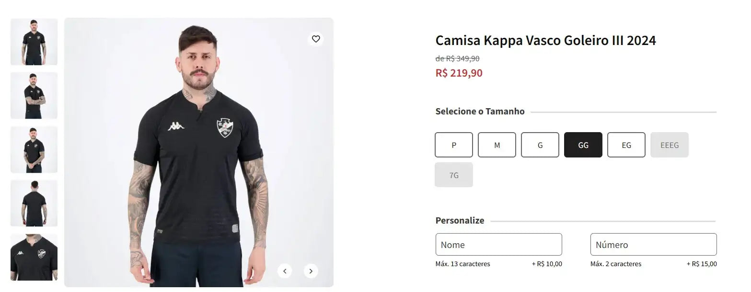Add the shirt to favorites via heart icon

click(316, 39)
